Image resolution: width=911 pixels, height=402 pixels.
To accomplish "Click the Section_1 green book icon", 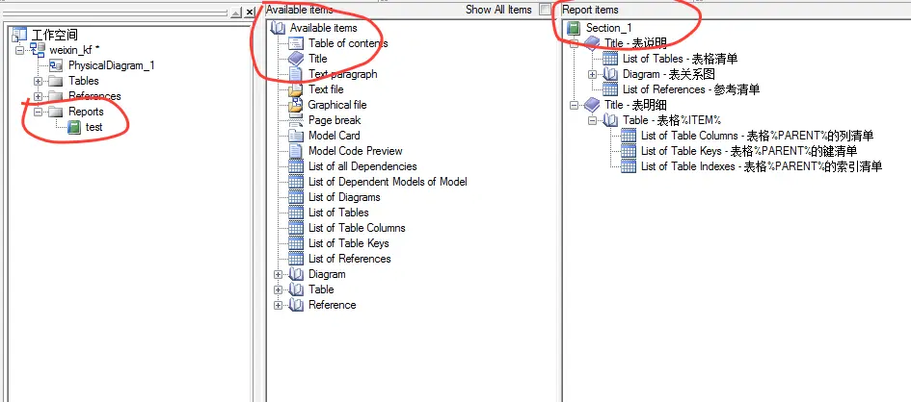I will (574, 28).
